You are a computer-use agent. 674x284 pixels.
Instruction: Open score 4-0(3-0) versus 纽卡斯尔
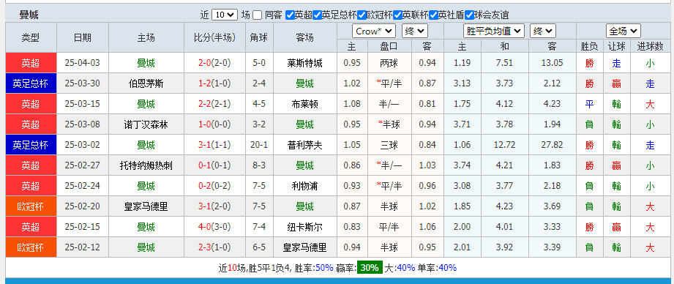[214, 228]
